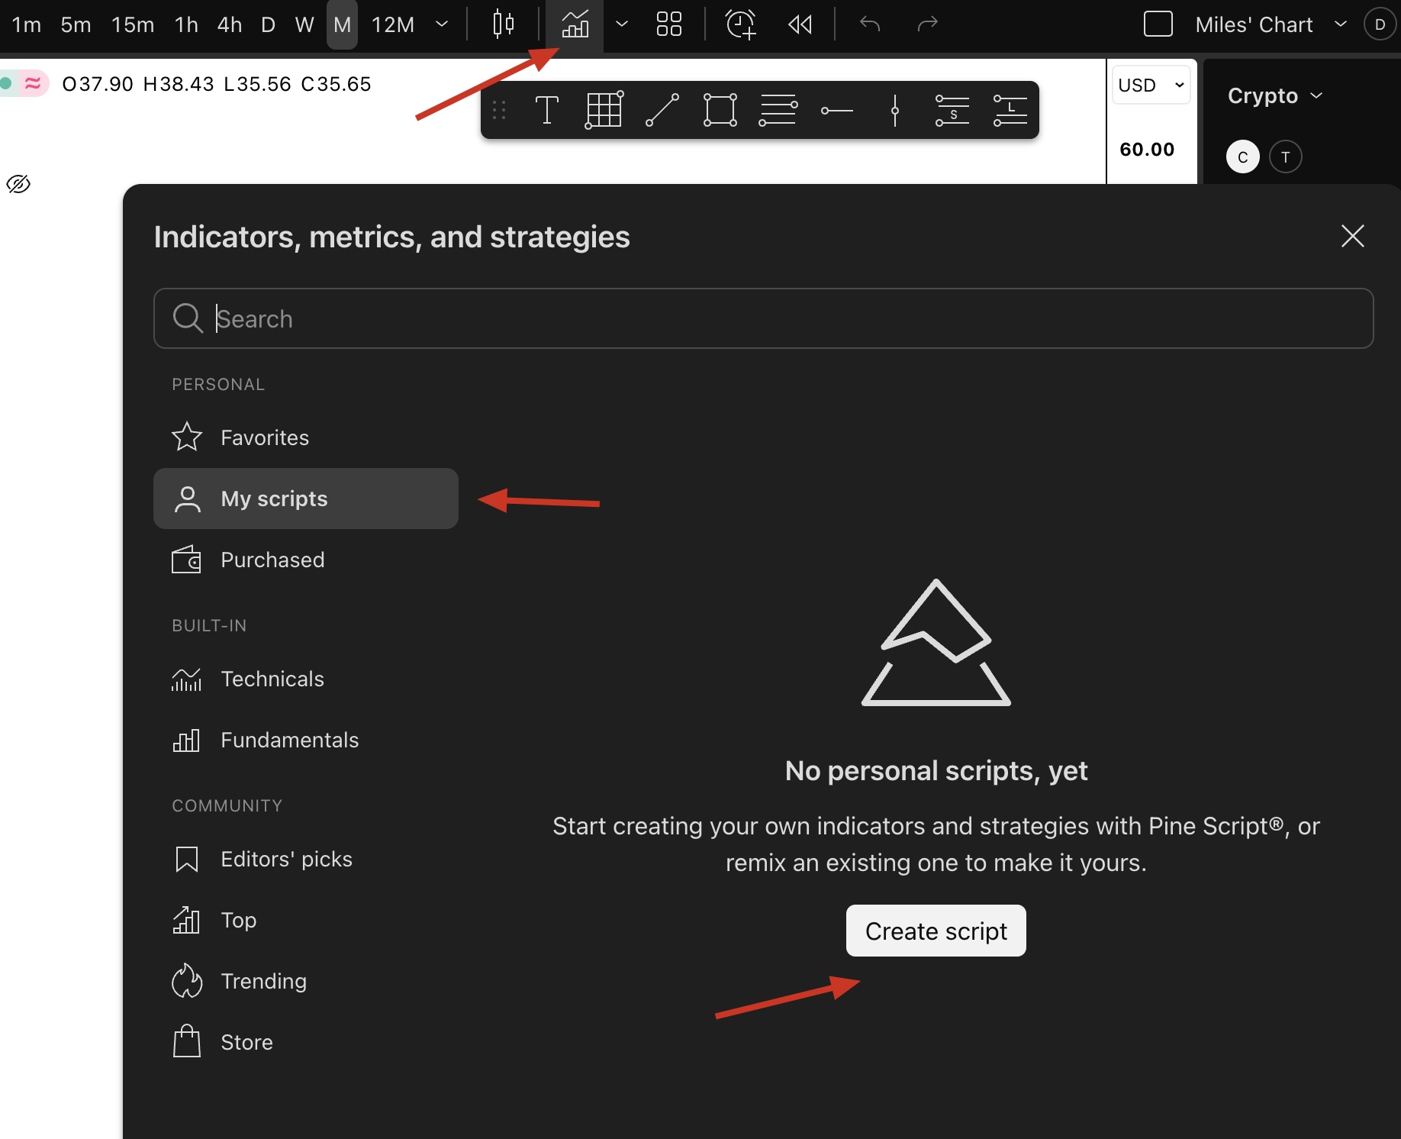Close the Indicators dialog
This screenshot has width=1401, height=1139.
[x=1353, y=236]
